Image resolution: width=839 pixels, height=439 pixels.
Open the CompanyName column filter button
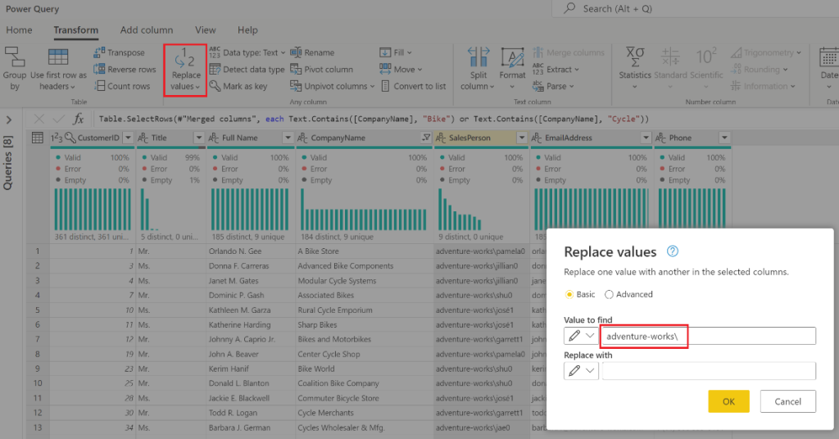pyautogui.click(x=426, y=138)
